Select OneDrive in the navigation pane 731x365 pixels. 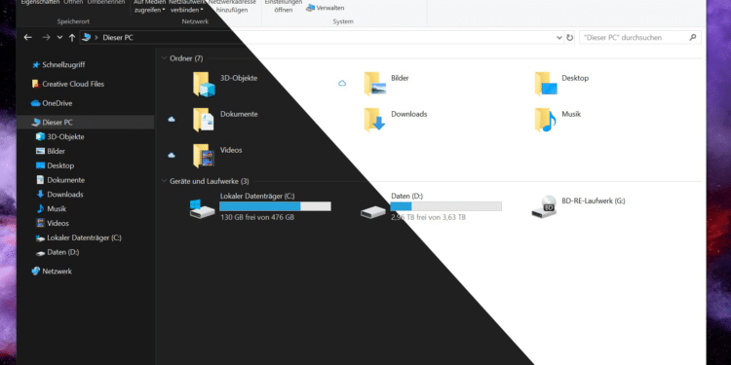point(52,103)
